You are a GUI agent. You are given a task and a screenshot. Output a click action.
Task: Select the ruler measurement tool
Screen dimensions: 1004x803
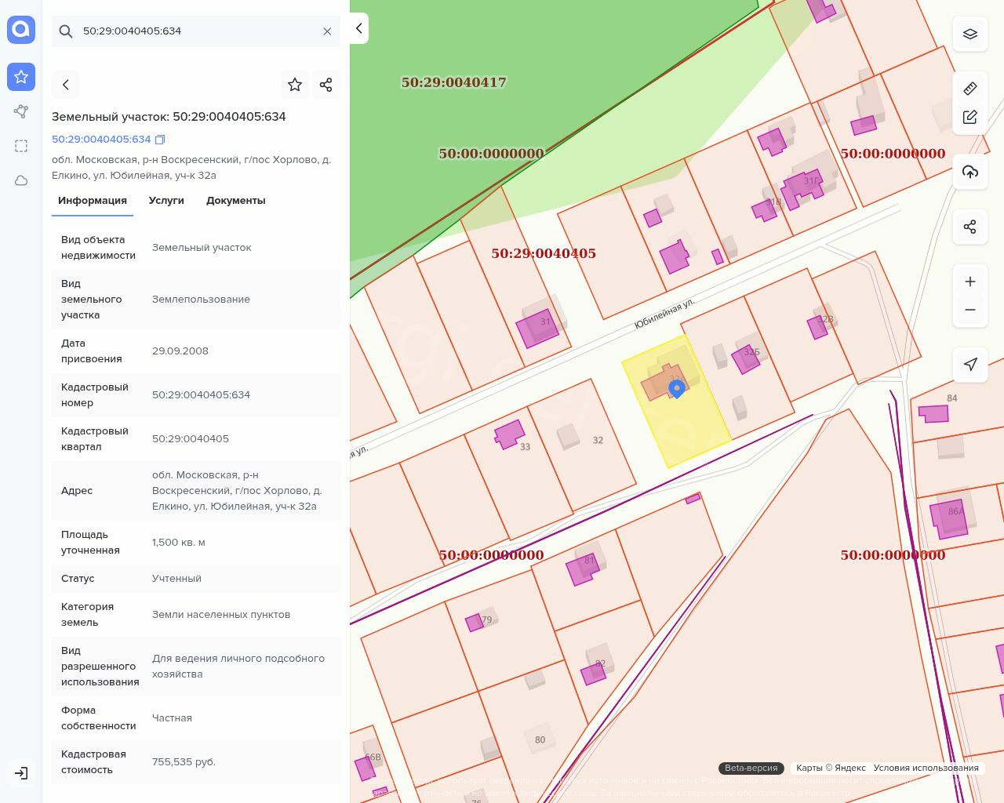[x=970, y=88]
